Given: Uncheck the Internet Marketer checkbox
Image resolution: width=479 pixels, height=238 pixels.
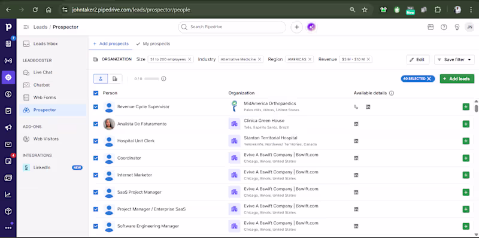Looking at the screenshot, I should [x=96, y=175].
